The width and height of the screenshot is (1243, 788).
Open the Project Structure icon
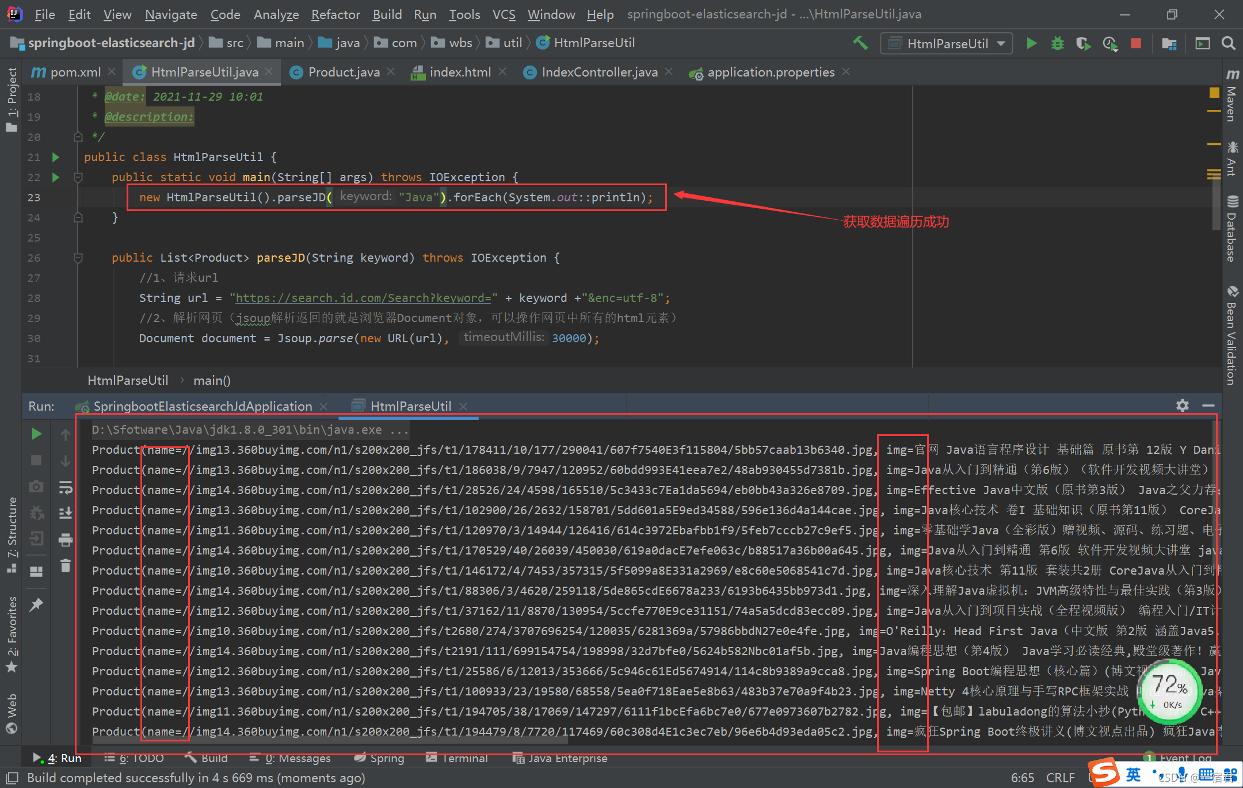coord(1169,43)
